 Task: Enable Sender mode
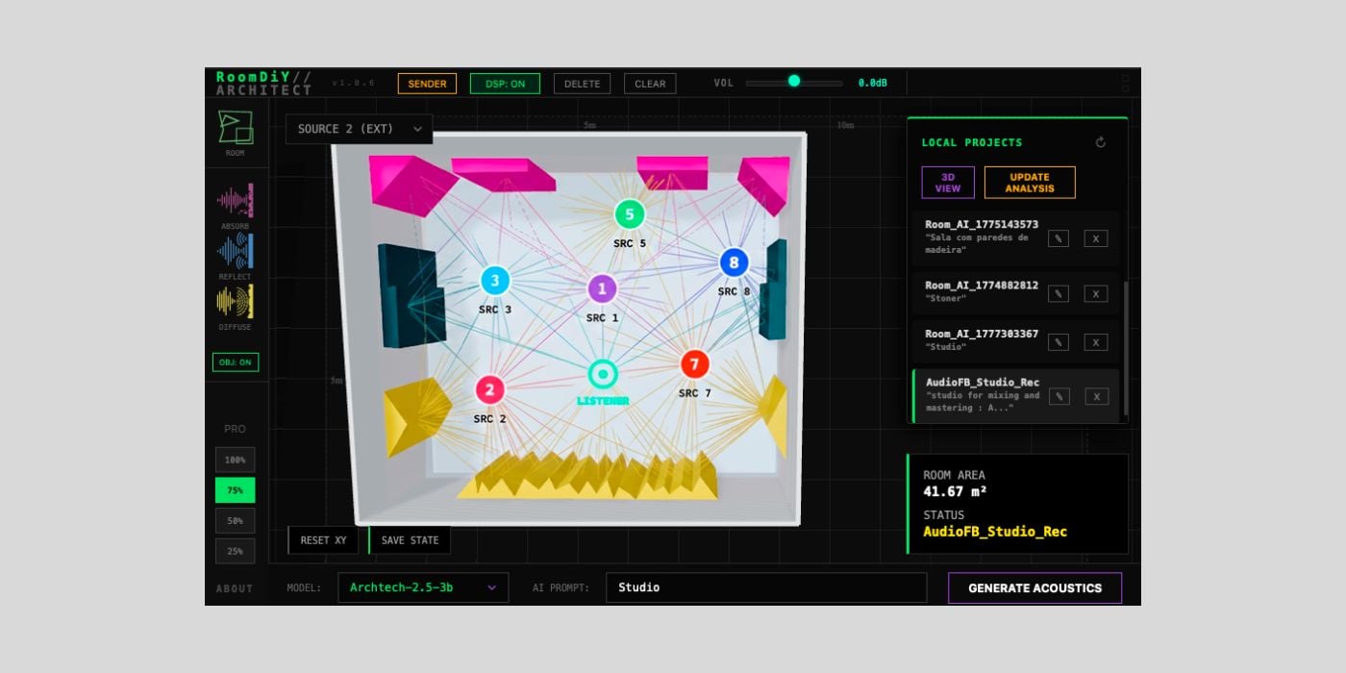coord(427,84)
